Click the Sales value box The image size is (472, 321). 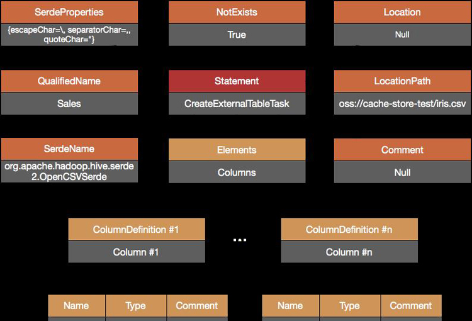(x=69, y=103)
